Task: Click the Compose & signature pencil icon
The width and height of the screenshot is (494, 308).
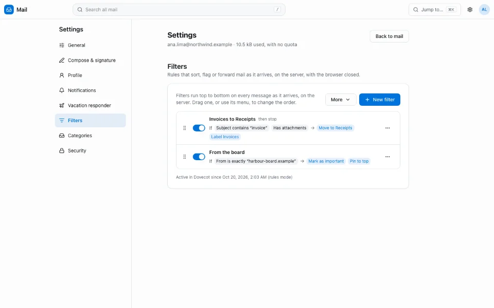Action: pyautogui.click(x=62, y=61)
